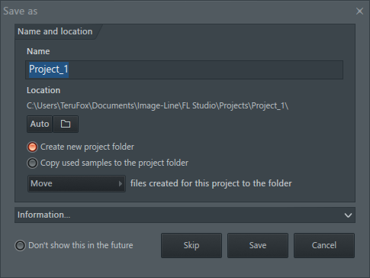Click the 'Create new project folder' label text

pyautogui.click(x=87, y=147)
